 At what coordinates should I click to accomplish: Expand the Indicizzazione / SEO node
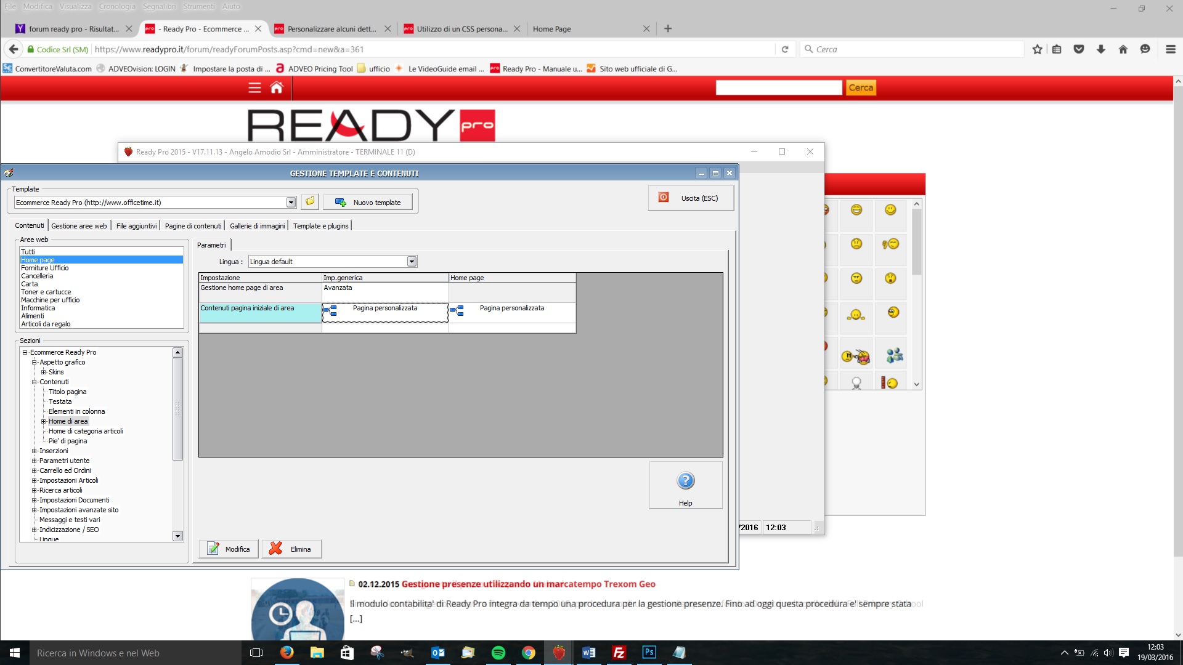35,530
